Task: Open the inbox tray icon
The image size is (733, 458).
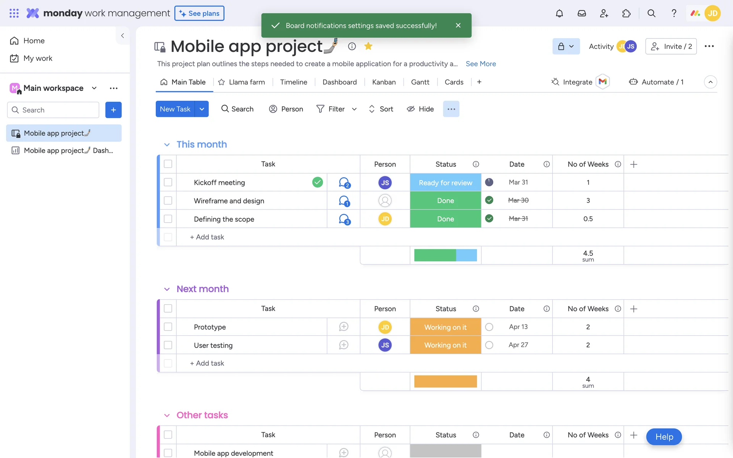Action: pyautogui.click(x=581, y=13)
